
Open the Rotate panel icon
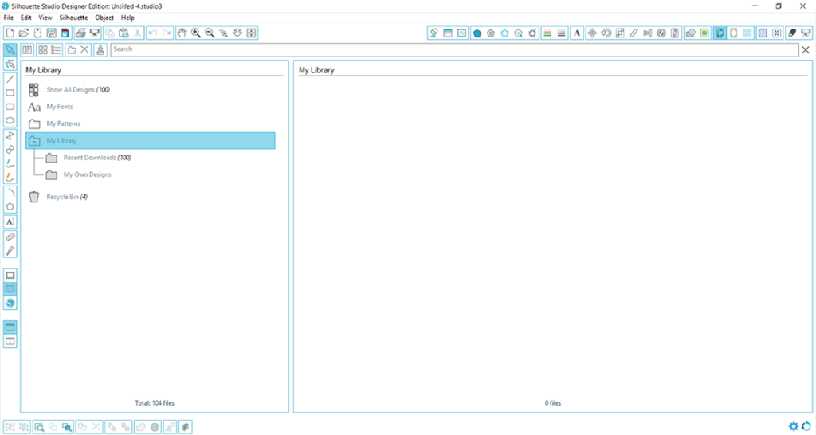click(606, 33)
